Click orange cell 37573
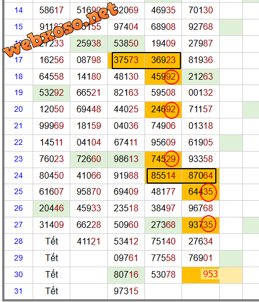Screen dimensions: 259x302 click(x=126, y=60)
